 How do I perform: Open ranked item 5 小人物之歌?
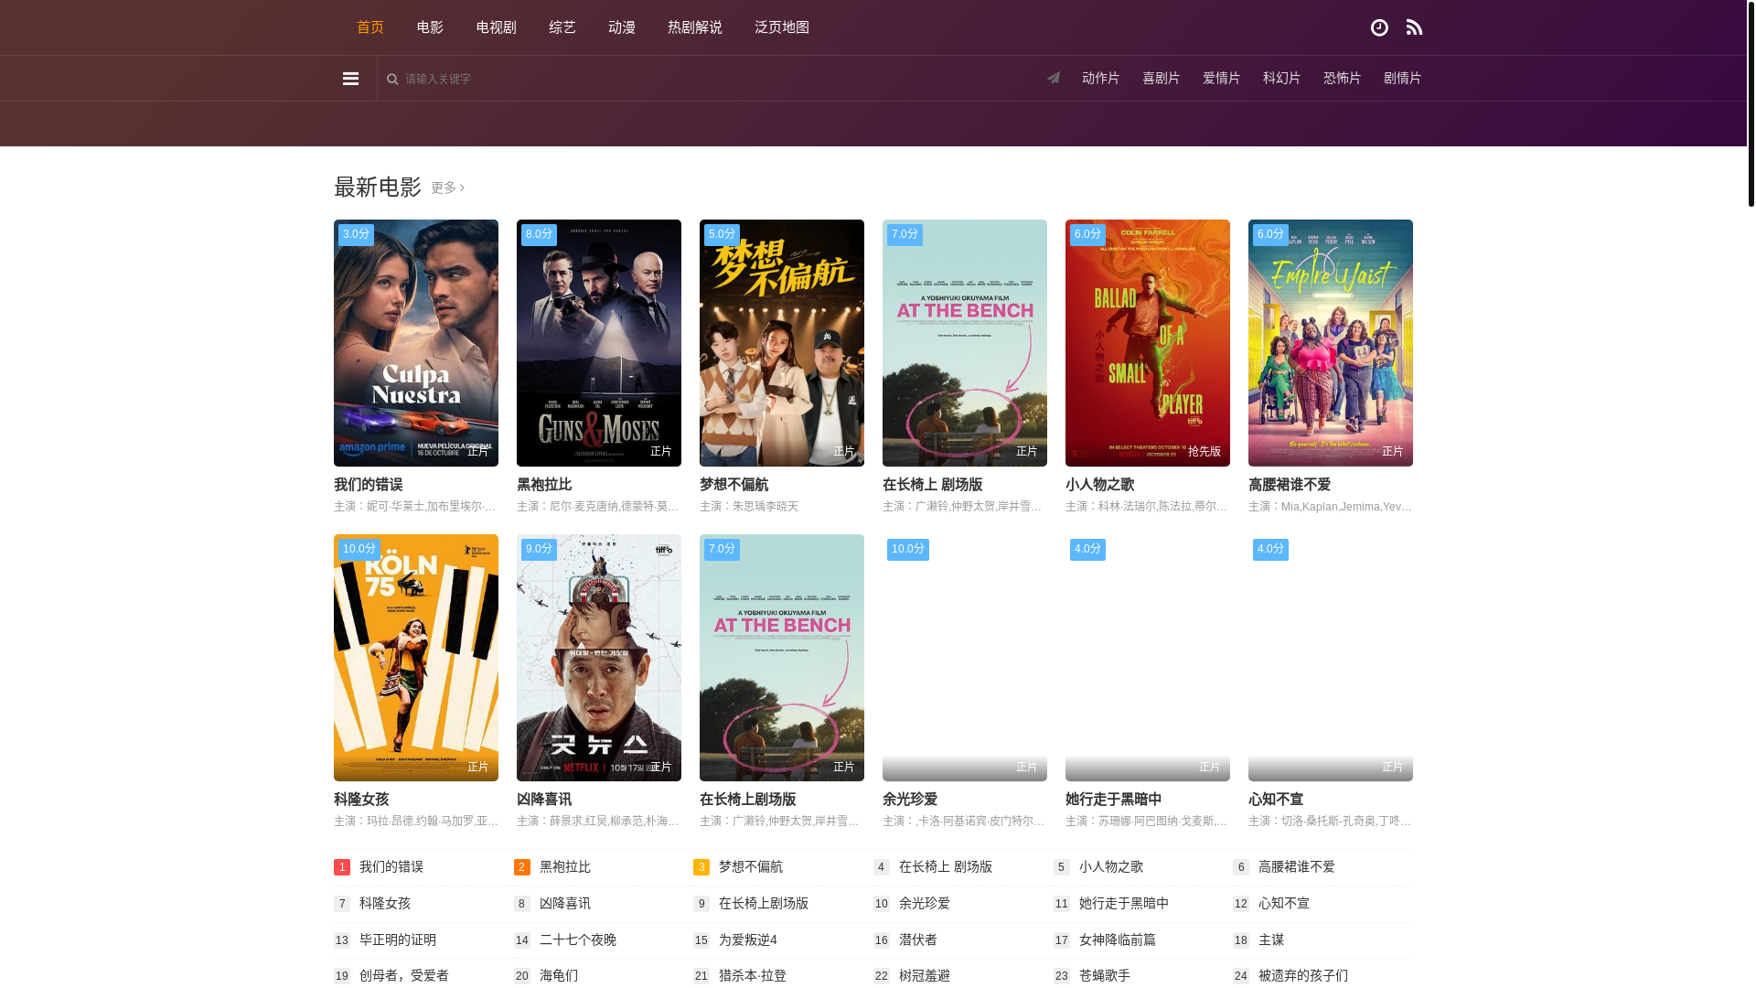(1111, 867)
